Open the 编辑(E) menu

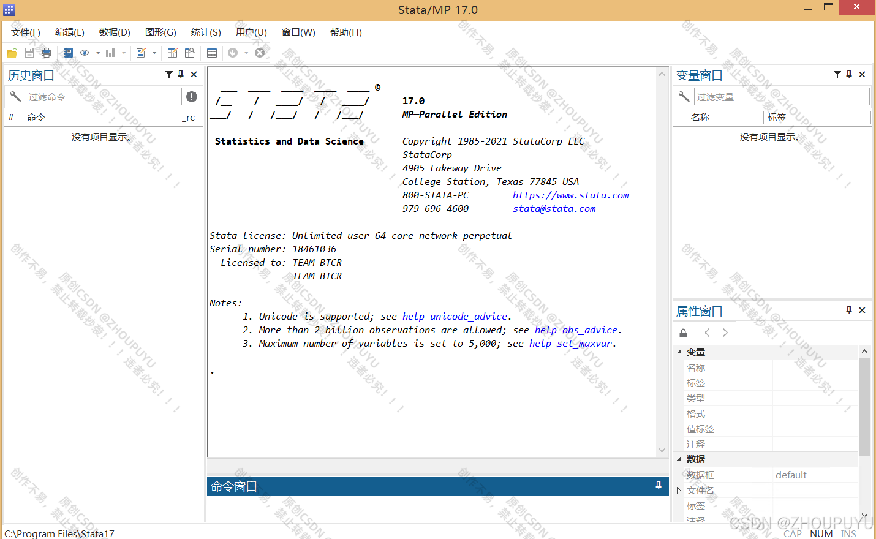pyautogui.click(x=70, y=32)
